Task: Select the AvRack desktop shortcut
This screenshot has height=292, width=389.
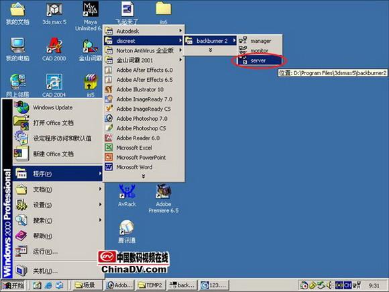Action: coord(127,195)
